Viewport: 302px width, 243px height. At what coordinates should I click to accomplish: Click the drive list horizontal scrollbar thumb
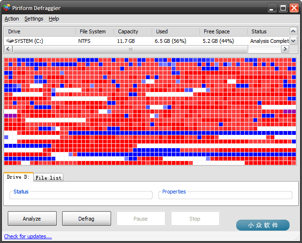point(130,49)
